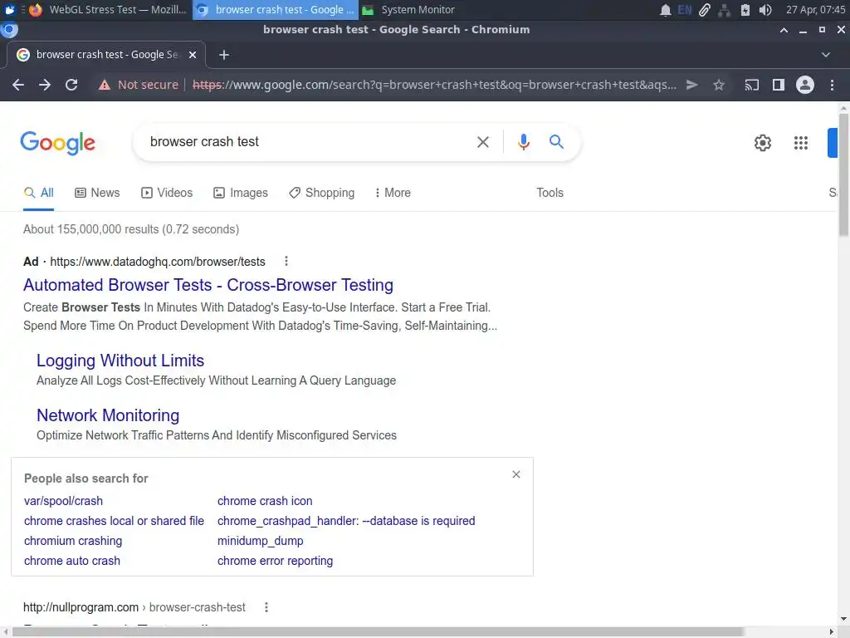Open the network tray icon
This screenshot has height=638, width=850.
724,10
